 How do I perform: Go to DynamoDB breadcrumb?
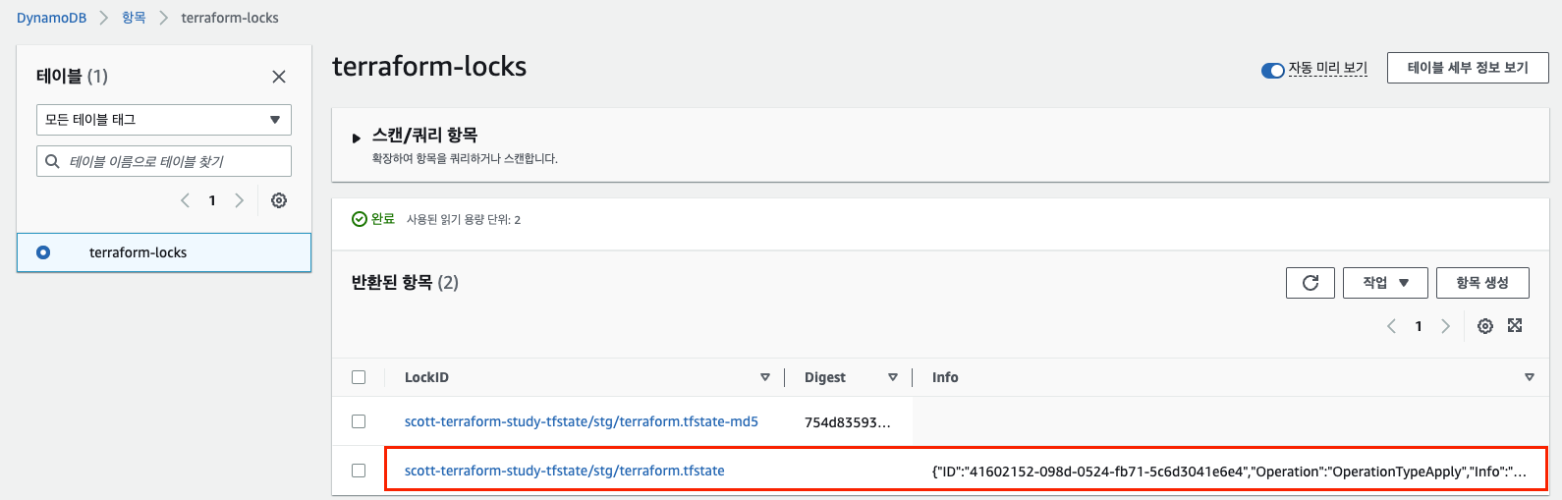click(x=51, y=18)
